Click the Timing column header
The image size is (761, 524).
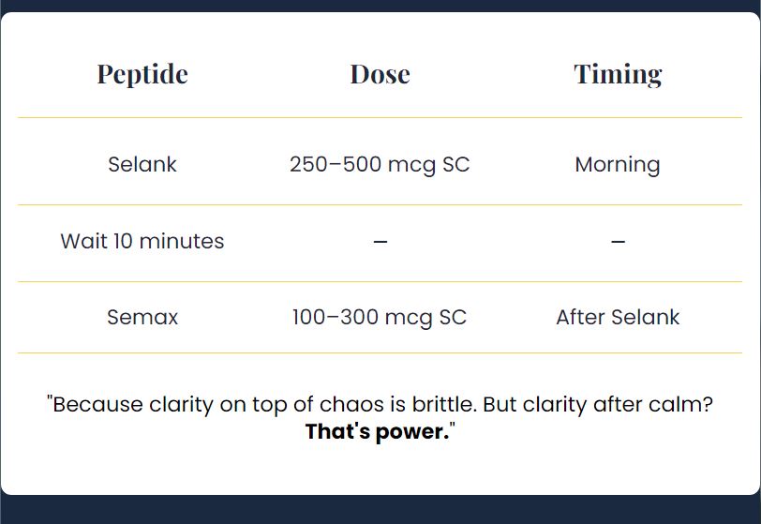[x=618, y=74]
